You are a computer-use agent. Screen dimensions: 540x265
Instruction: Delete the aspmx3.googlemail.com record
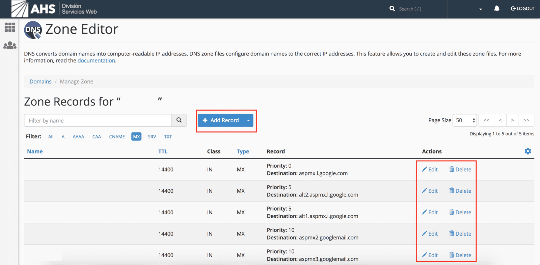pyautogui.click(x=460, y=255)
